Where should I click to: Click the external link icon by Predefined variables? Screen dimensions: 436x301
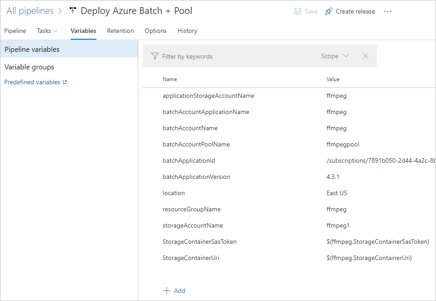65,82
